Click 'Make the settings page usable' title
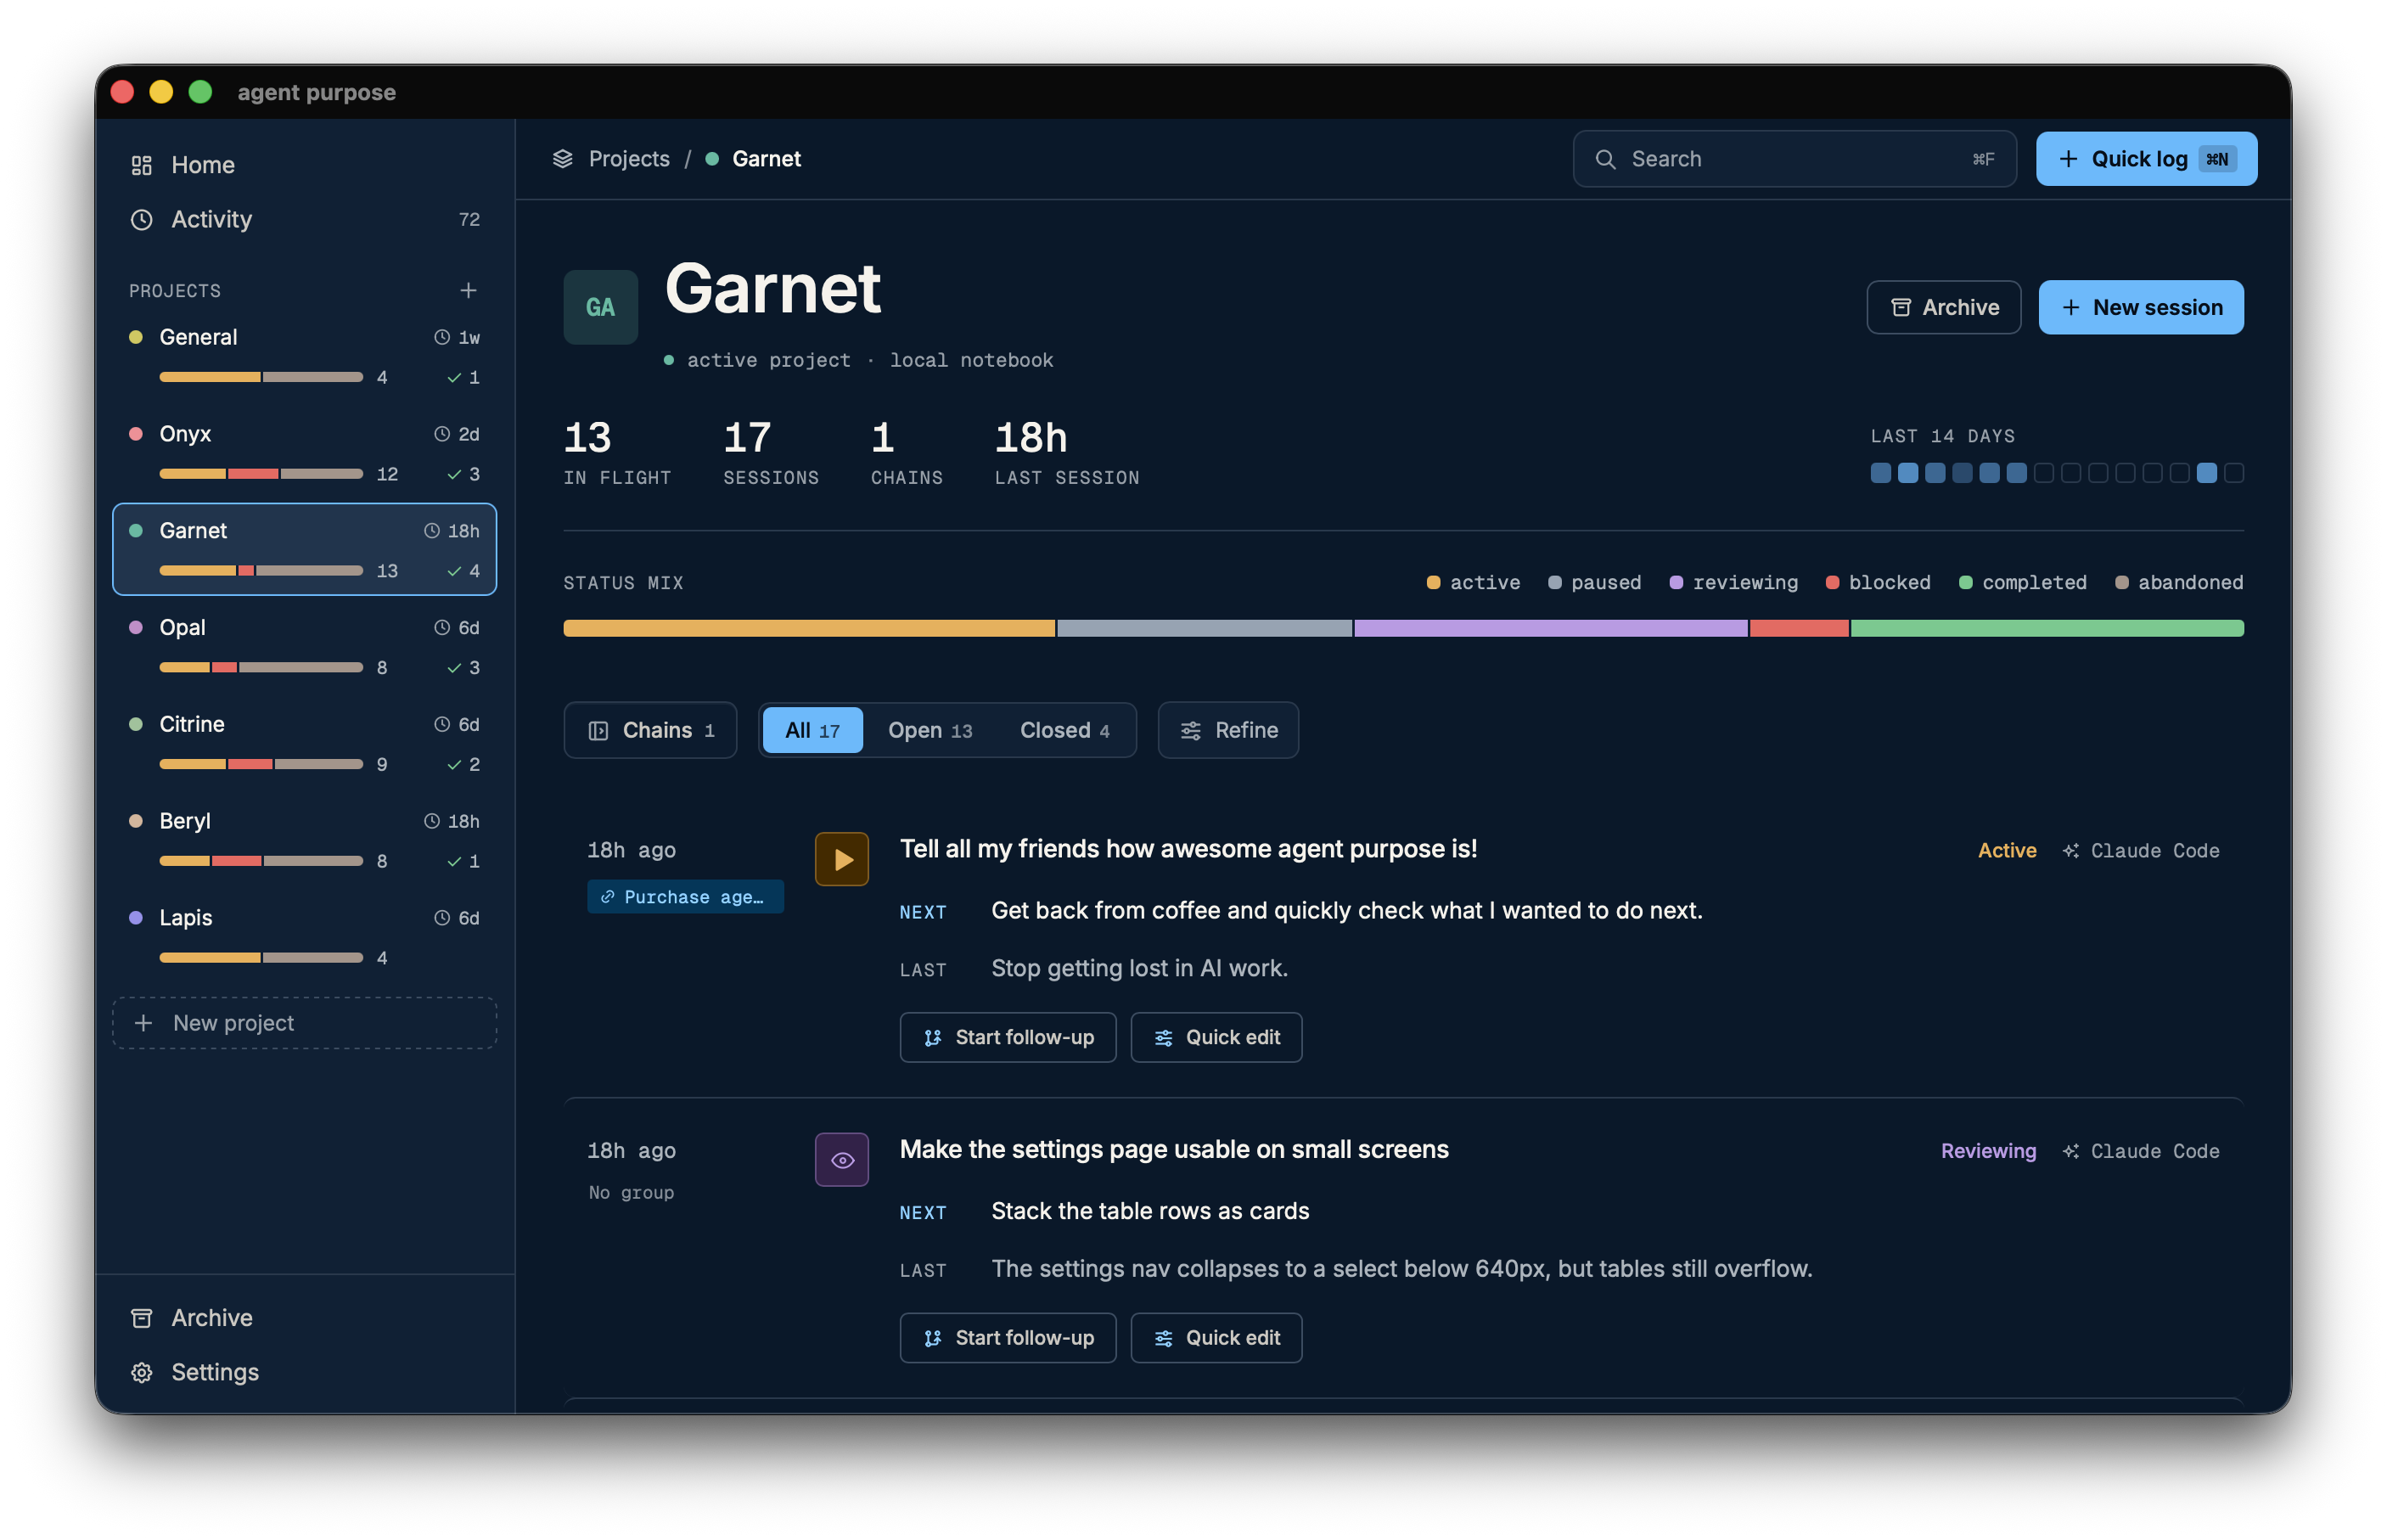This screenshot has width=2387, height=1540. click(x=1173, y=1150)
